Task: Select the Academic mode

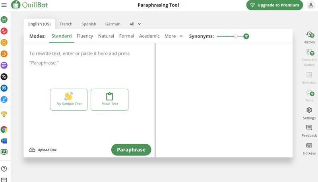Action: (x=149, y=36)
